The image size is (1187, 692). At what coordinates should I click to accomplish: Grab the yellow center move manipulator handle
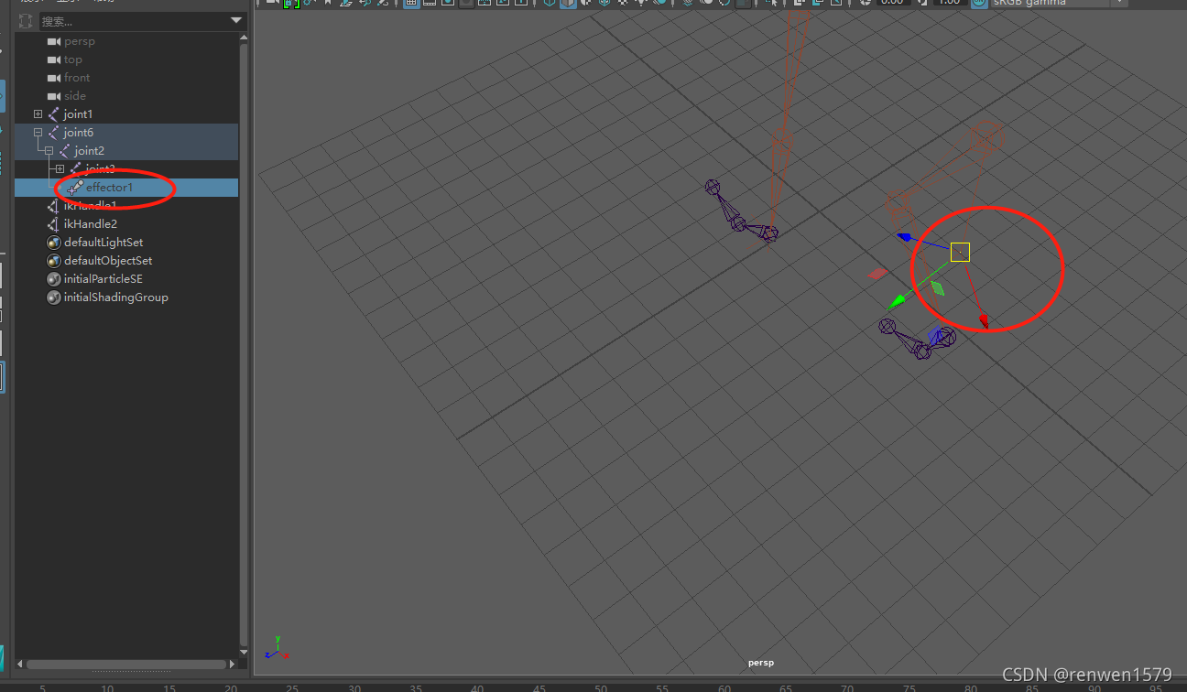click(960, 252)
